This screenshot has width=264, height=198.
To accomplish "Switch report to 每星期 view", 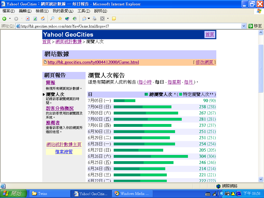I will click(174, 82).
